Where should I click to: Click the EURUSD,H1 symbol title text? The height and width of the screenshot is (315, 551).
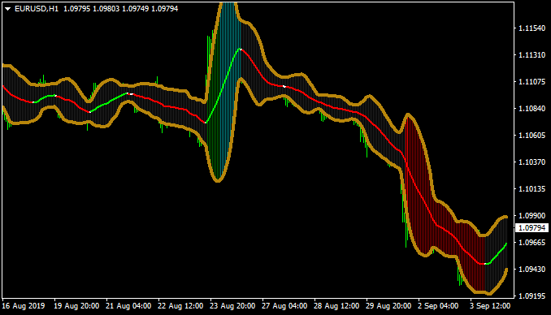(x=37, y=9)
